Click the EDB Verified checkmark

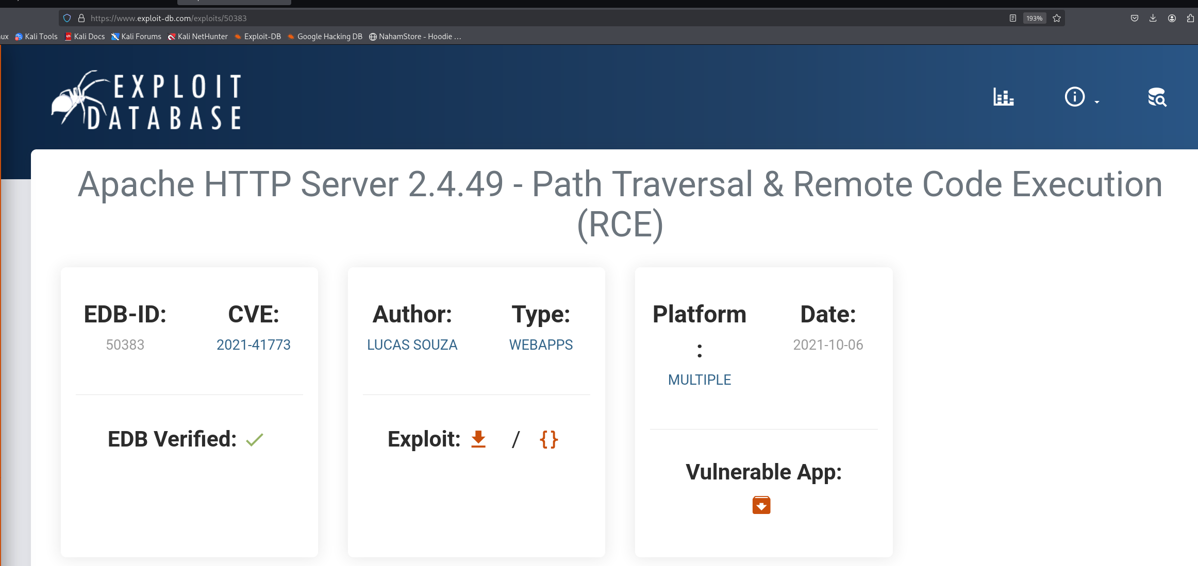(x=255, y=439)
